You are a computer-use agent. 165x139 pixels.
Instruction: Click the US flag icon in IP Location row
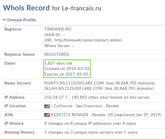point(47,106)
